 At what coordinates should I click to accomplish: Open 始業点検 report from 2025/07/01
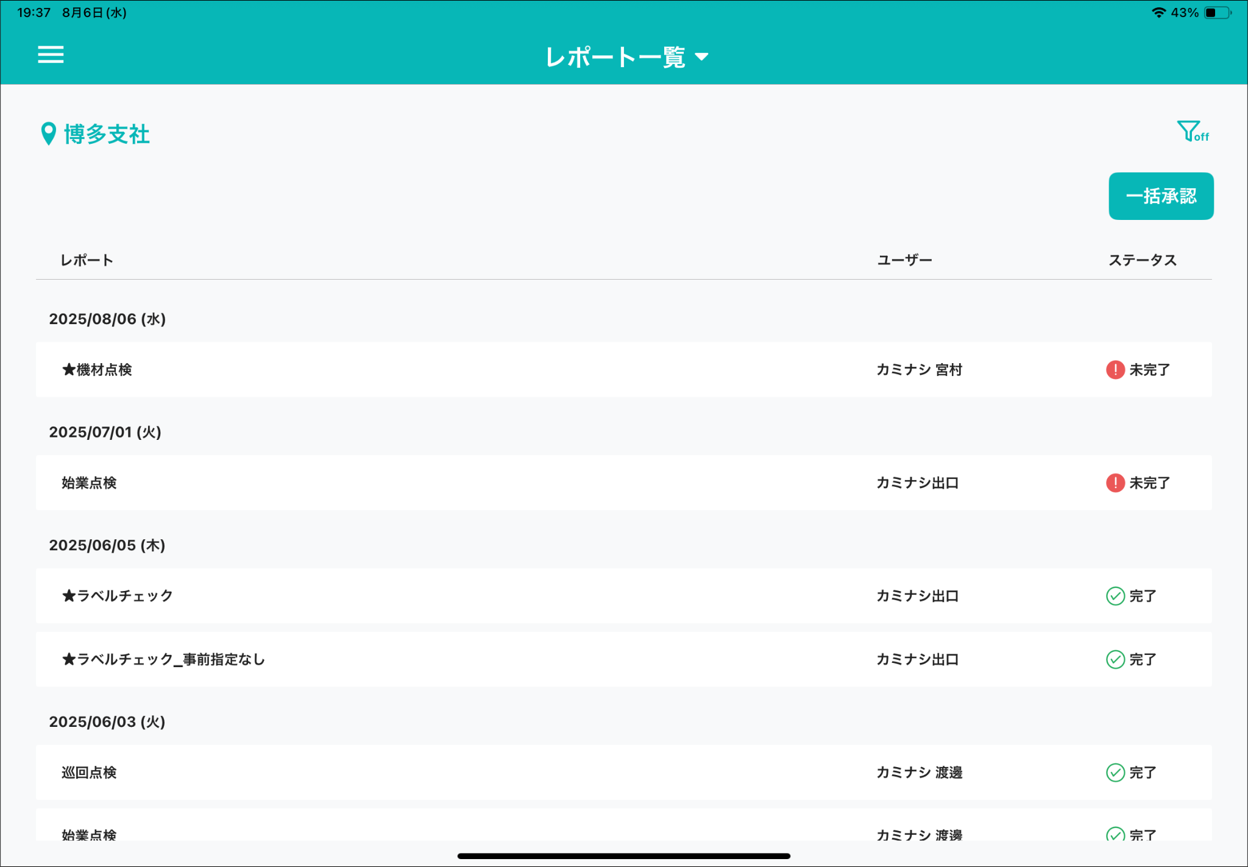(89, 483)
